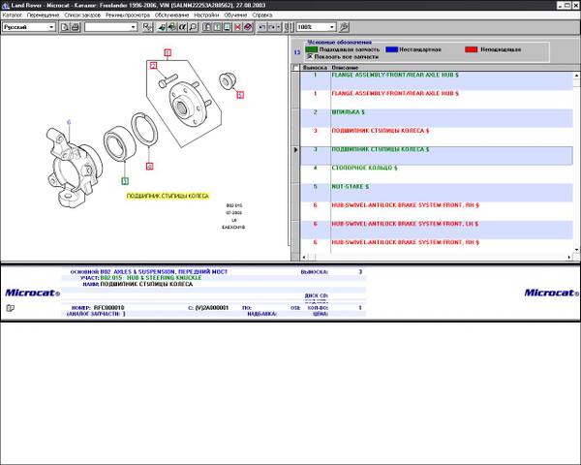Click the new document toolbar icon
581x465 pixels.
(65, 27)
